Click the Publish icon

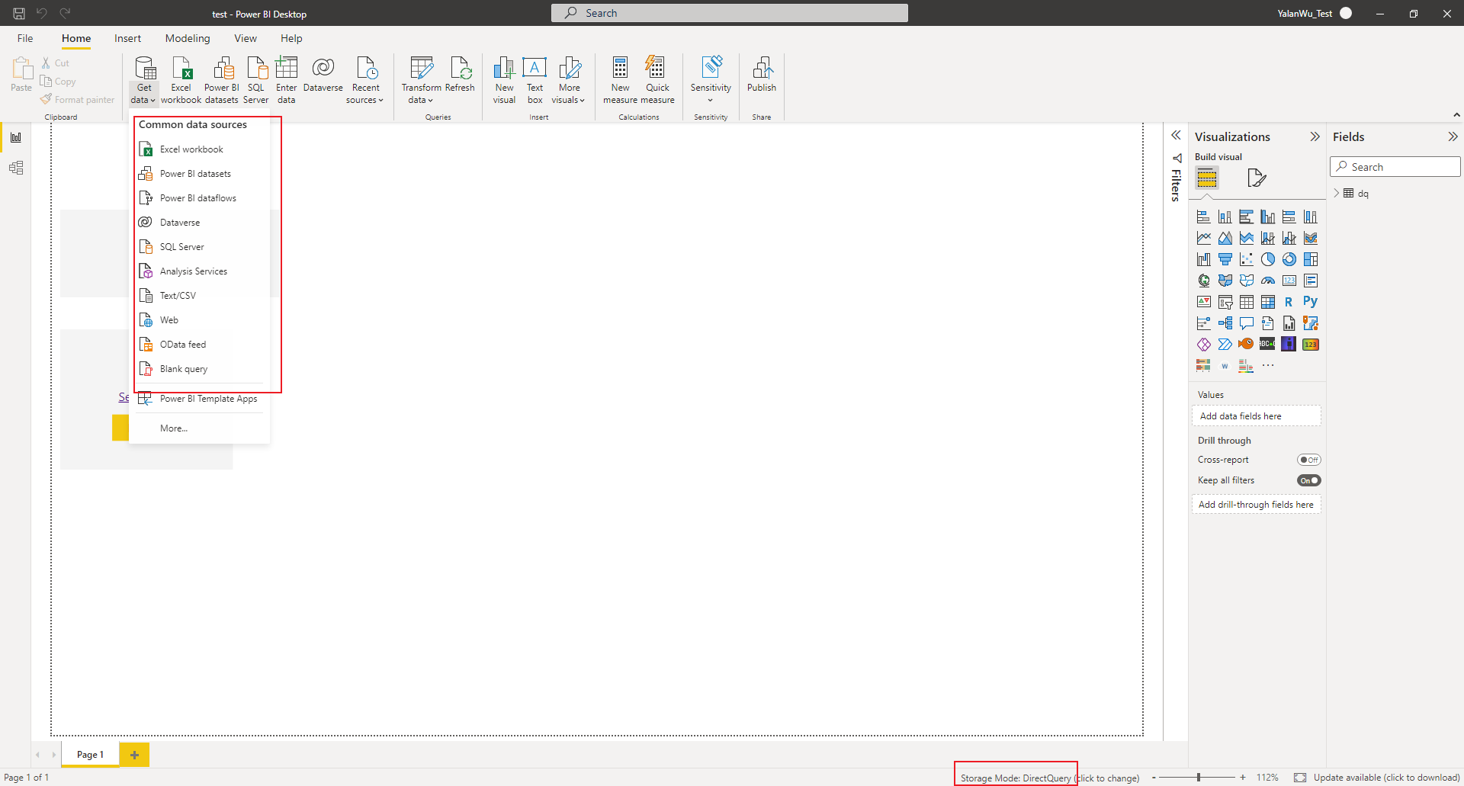(x=762, y=75)
